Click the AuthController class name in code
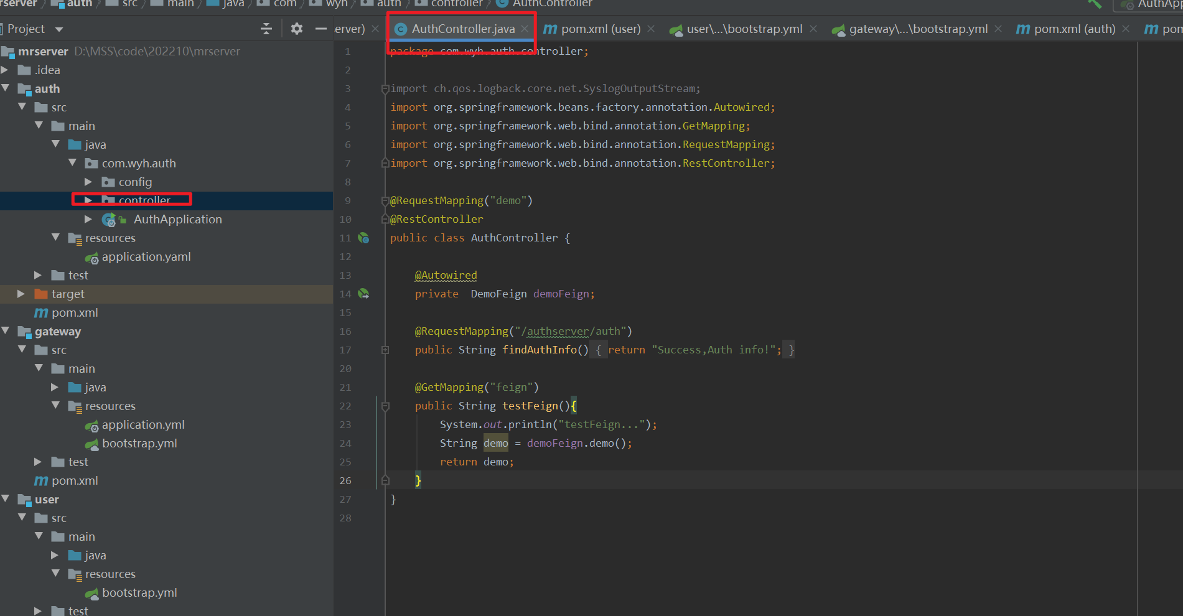 click(514, 238)
